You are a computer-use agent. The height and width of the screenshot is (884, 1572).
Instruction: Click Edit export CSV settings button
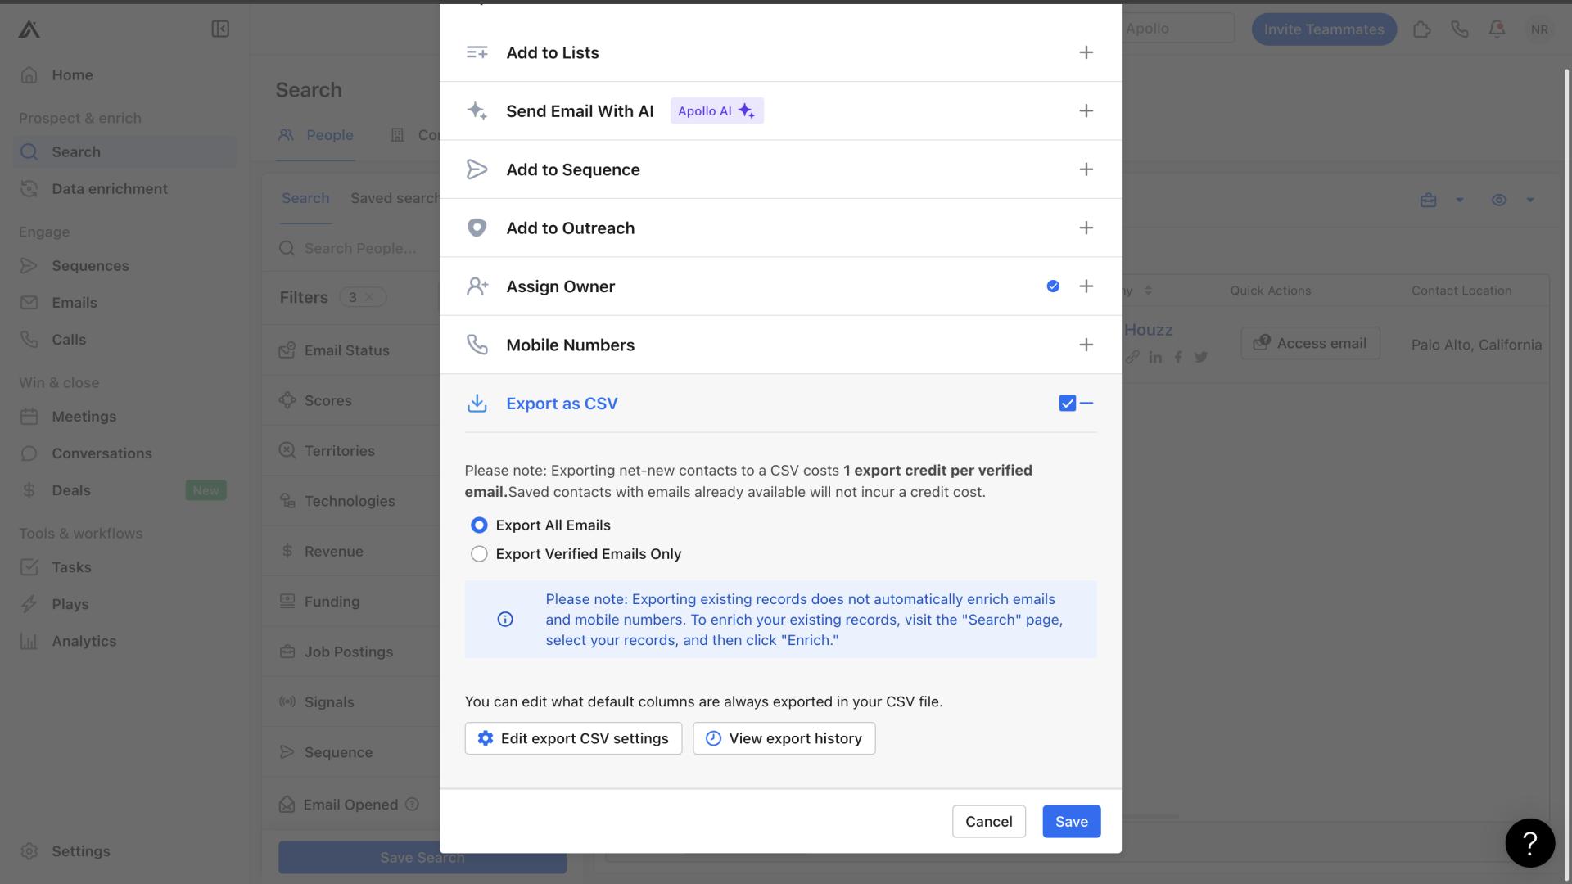(573, 738)
